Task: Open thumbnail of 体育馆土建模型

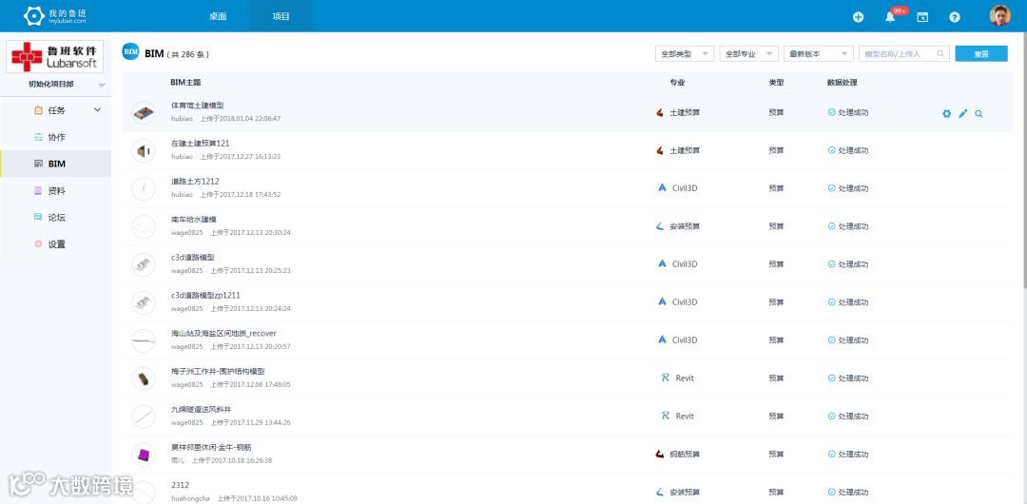Action: [144, 113]
